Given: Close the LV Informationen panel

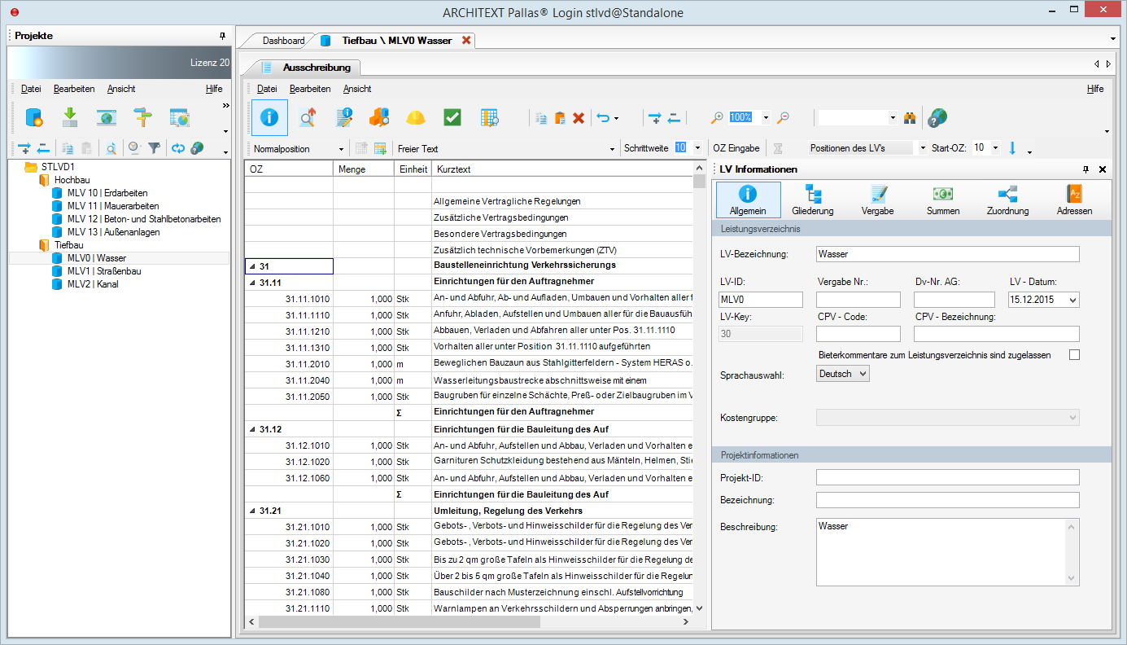Looking at the screenshot, I should coord(1103,169).
